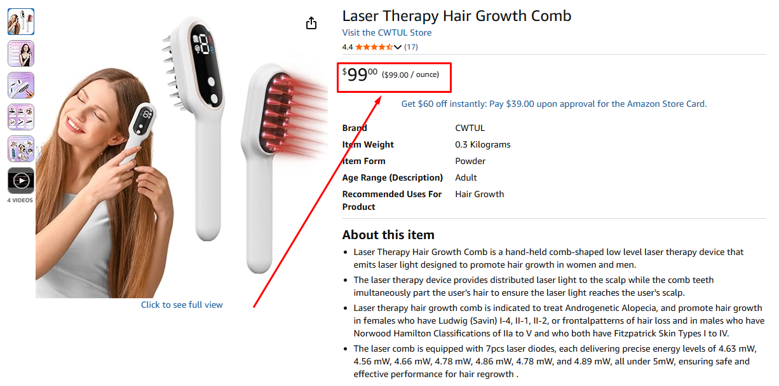Select second thumbnail showing woman in black top
The image size is (779, 386).
[21, 53]
